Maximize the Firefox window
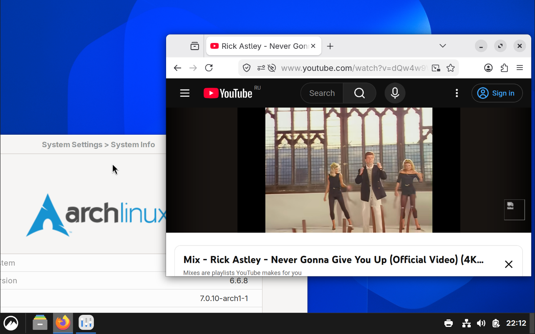This screenshot has width=535, height=334. [x=500, y=46]
